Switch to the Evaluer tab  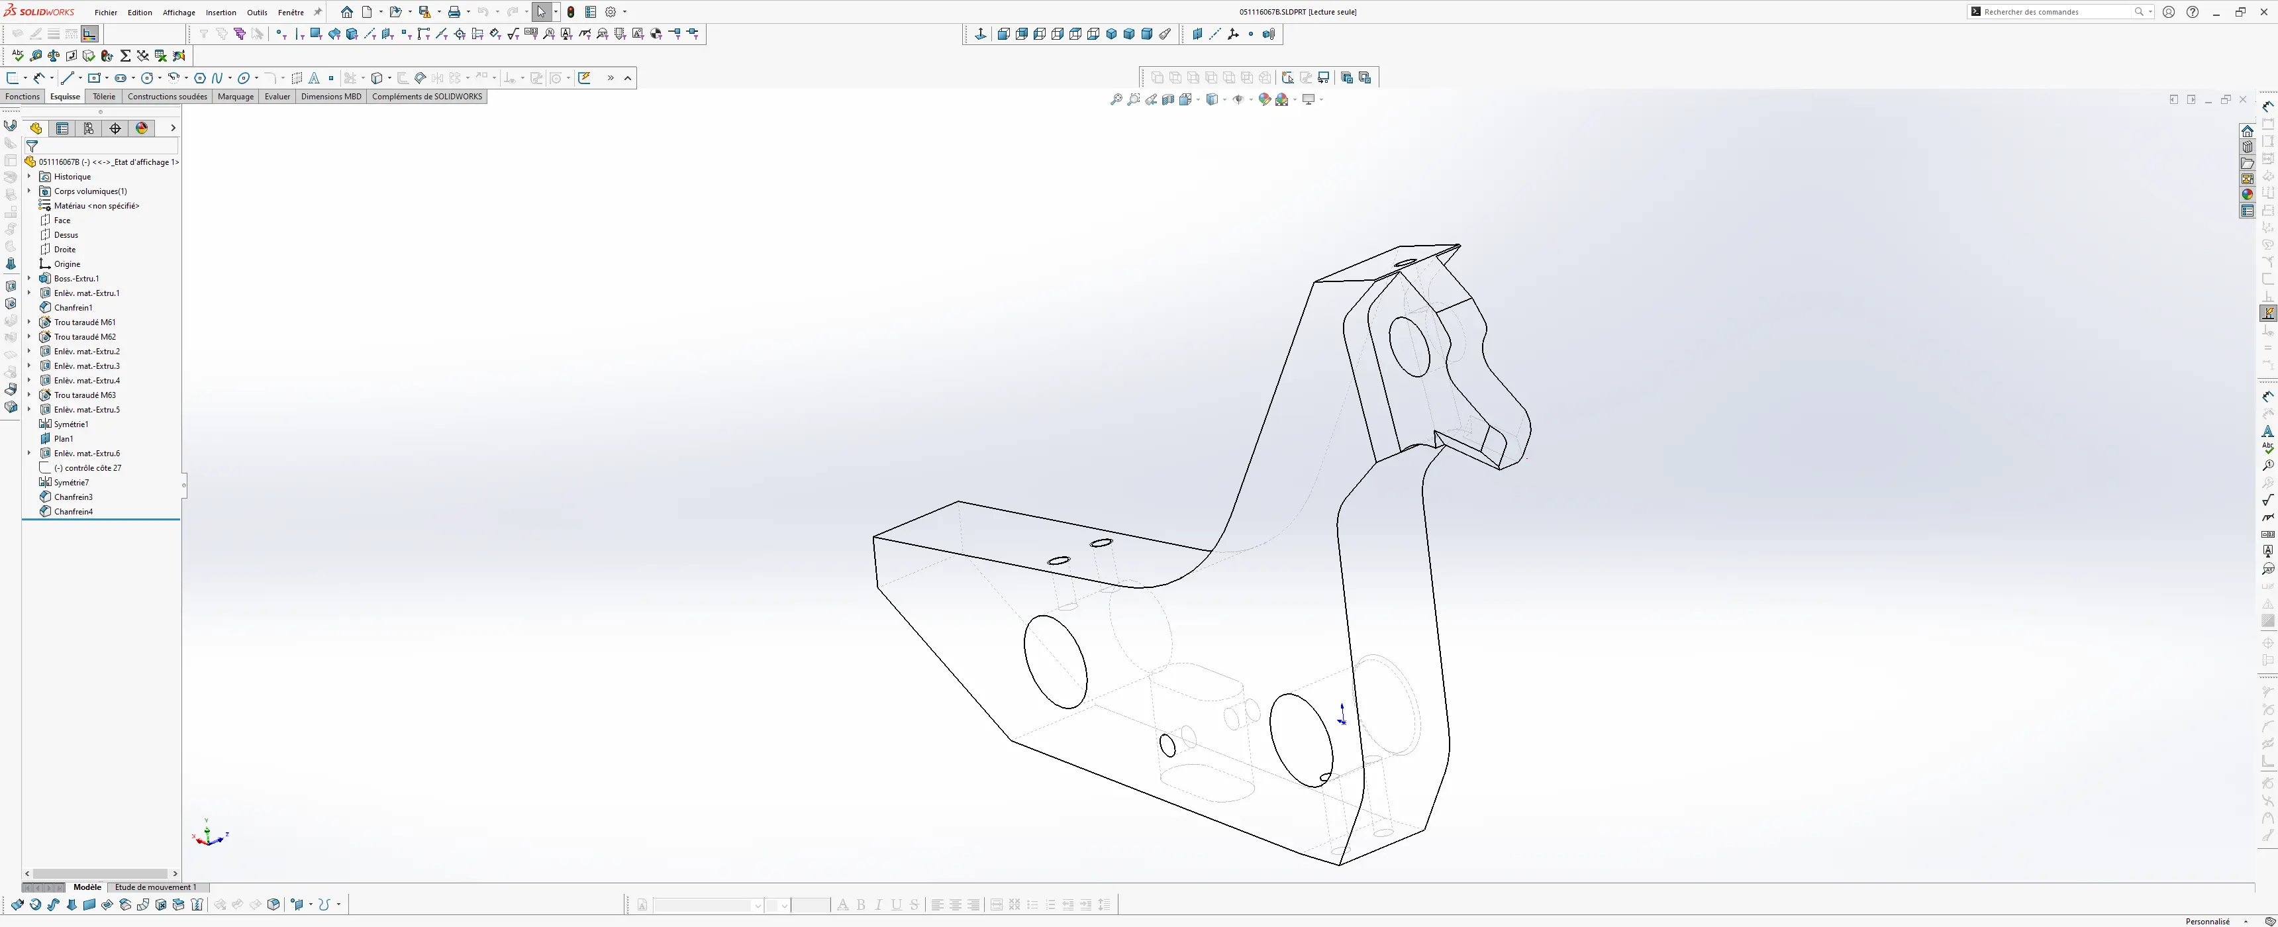[277, 97]
